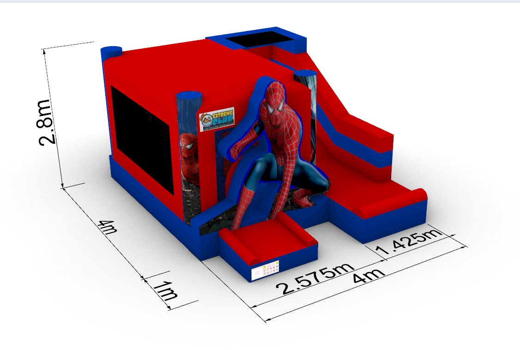
Task: Click the black mesh window on the side wall
Action: coord(142,140)
